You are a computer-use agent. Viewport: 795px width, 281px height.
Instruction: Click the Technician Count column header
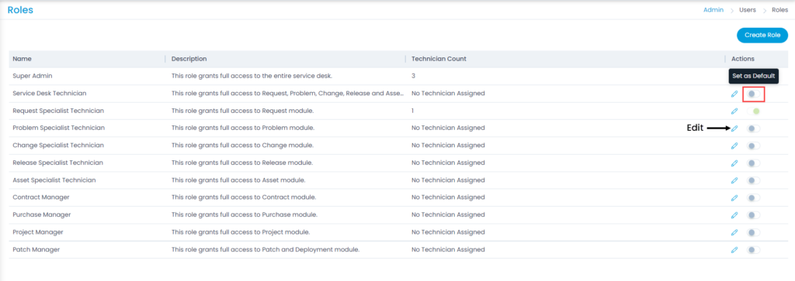pos(439,59)
